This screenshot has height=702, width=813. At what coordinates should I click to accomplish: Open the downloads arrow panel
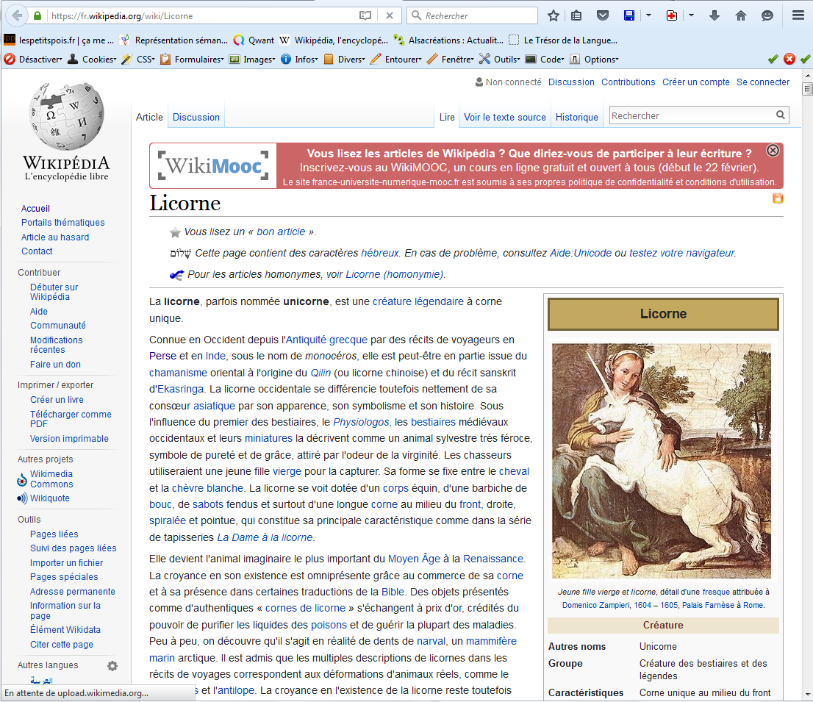click(x=714, y=15)
